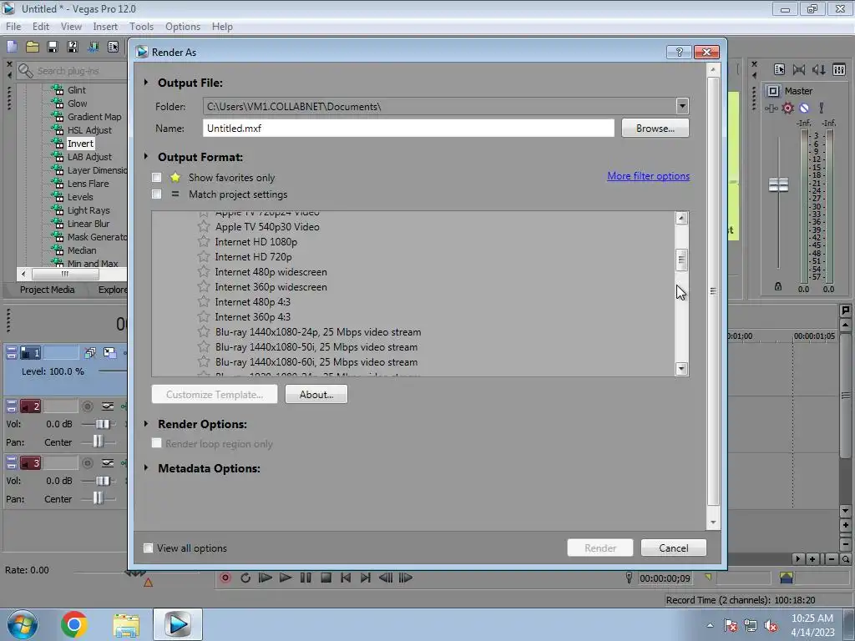Open Chrome from the taskbar

point(73,624)
